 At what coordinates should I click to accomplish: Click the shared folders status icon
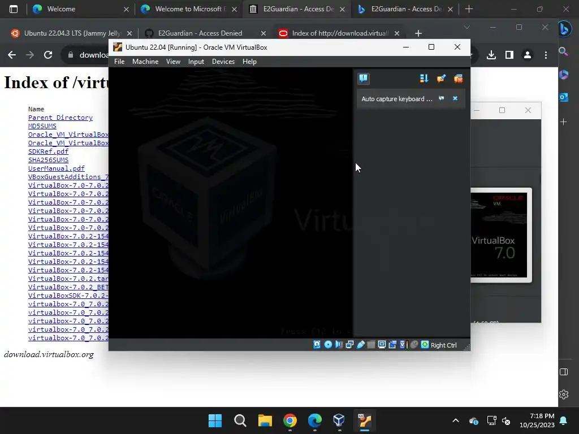(x=371, y=345)
